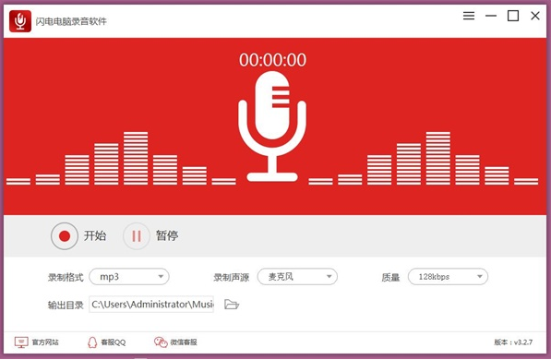Click the QQ penguin customer service icon
The image size is (551, 360).
[92, 342]
